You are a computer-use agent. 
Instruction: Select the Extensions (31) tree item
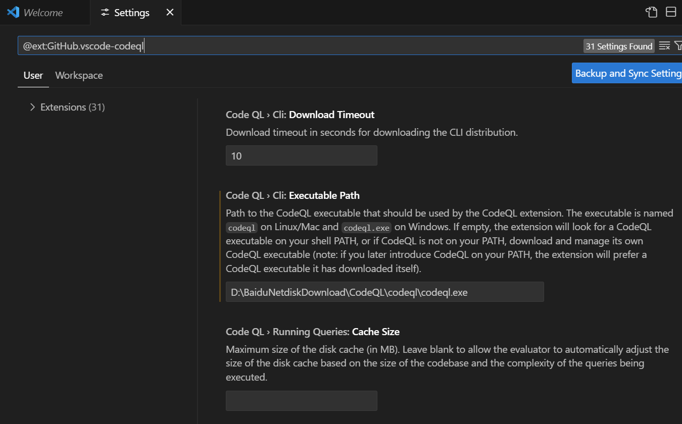72,107
